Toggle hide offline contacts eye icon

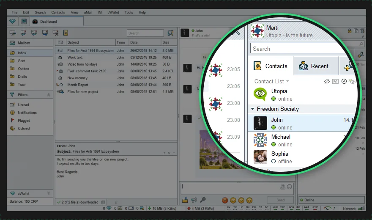(x=327, y=81)
